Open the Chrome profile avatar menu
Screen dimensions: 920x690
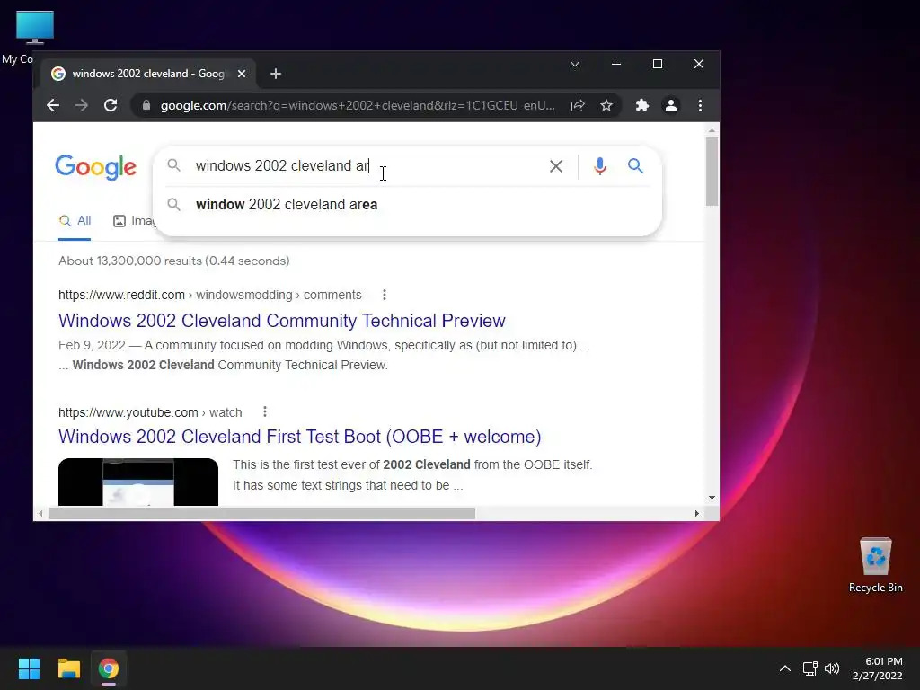pyautogui.click(x=670, y=106)
